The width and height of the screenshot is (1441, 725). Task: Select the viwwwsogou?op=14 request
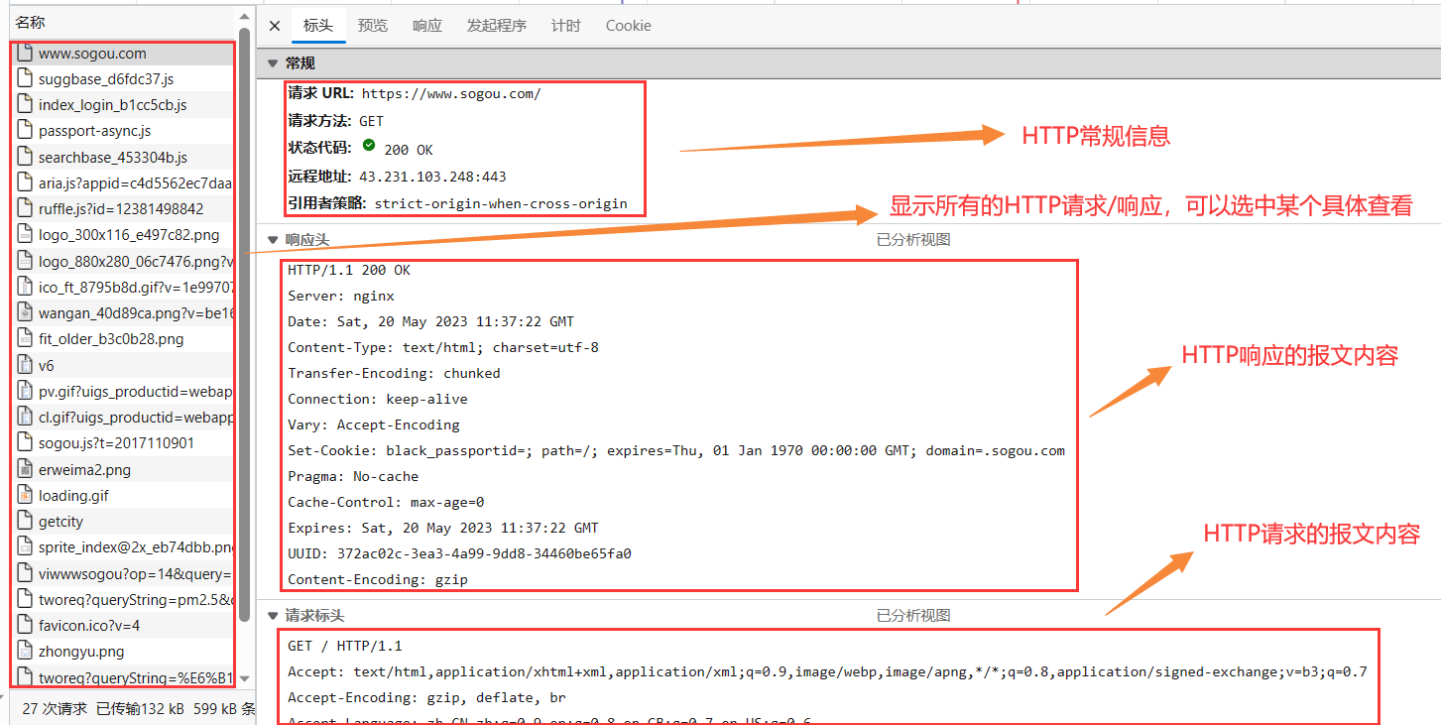[124, 573]
